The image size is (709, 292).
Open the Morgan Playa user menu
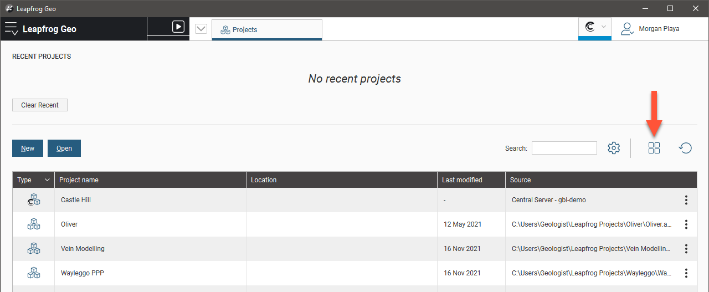[x=650, y=29]
